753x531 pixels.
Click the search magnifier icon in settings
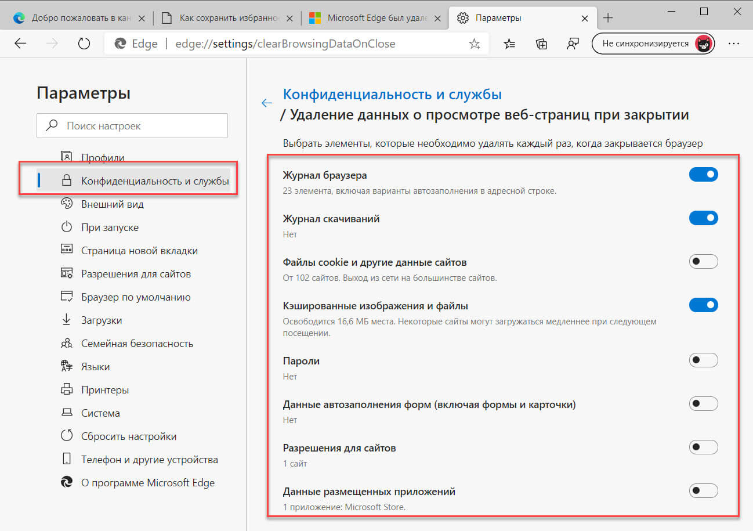click(x=52, y=125)
